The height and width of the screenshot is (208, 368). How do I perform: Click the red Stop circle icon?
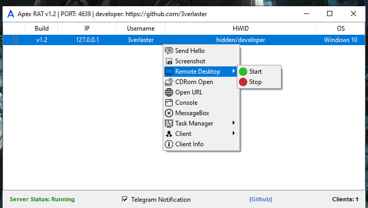243,82
